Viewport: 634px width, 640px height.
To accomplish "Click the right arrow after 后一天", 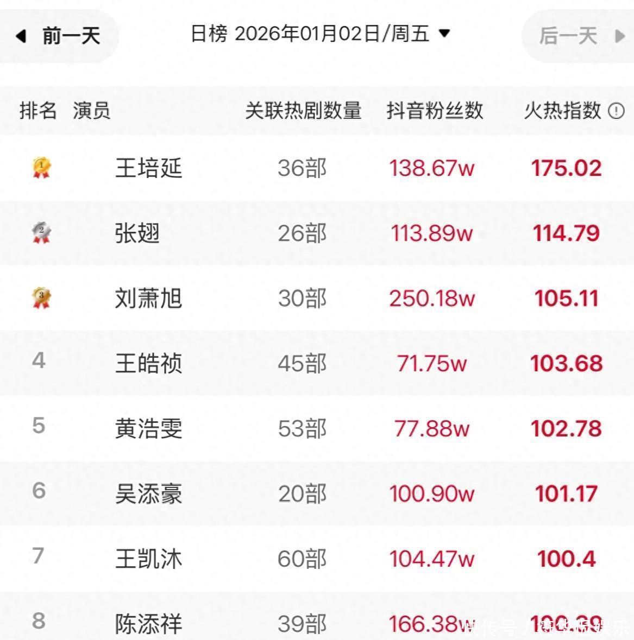I will [x=619, y=36].
